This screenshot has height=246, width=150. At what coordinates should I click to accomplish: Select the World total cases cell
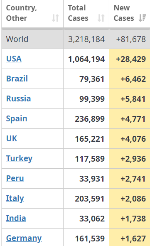tap(86, 39)
